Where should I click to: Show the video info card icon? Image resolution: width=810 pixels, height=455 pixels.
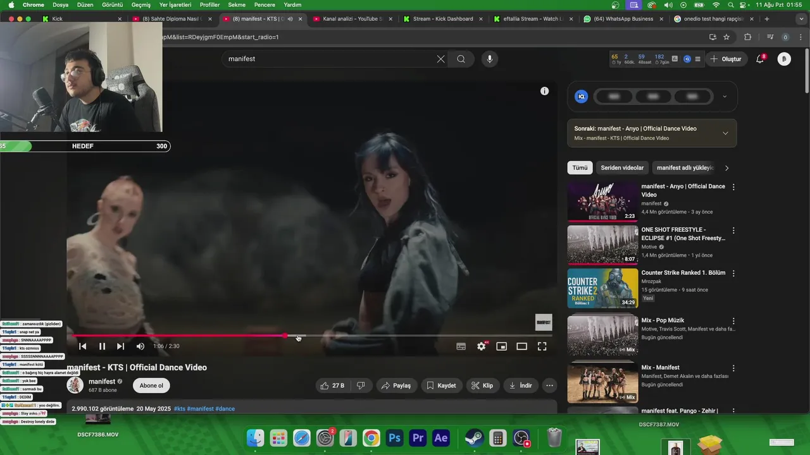(x=544, y=91)
